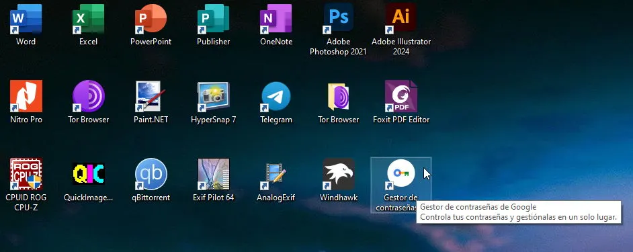Click the HyperSnap 7 camera icon

pos(213,96)
